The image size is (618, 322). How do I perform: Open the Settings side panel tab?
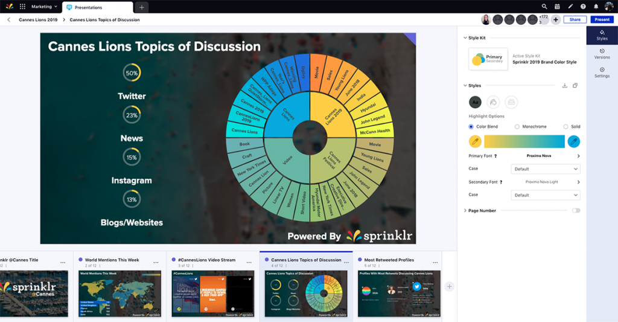point(602,72)
